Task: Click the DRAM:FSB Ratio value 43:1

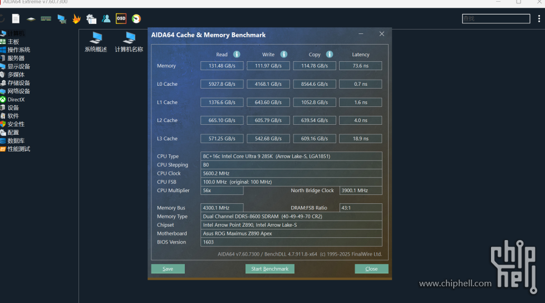Action: (360, 208)
